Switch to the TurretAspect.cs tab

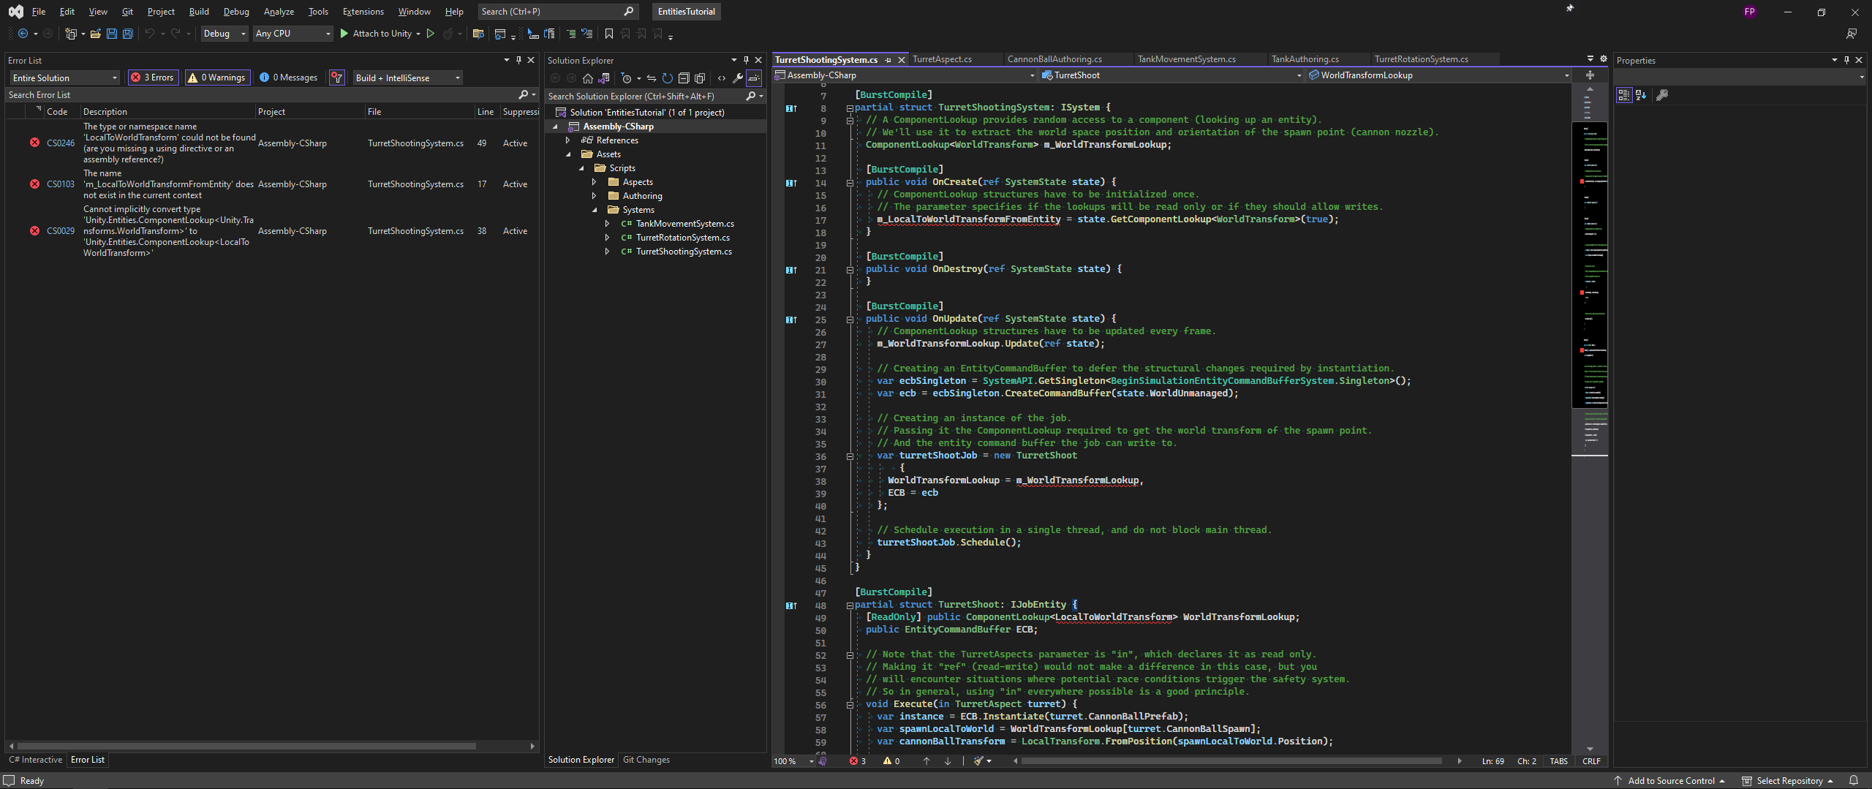tap(942, 59)
